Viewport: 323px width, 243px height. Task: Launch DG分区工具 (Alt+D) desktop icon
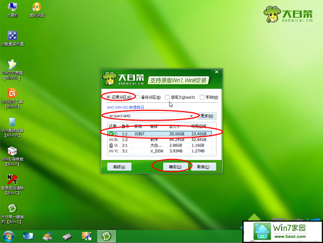click(12, 98)
